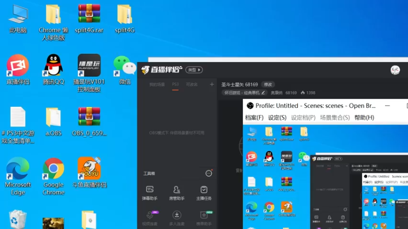Open 主播任务 in the 工具箱 panel
The height and width of the screenshot is (229, 408).
(x=203, y=193)
